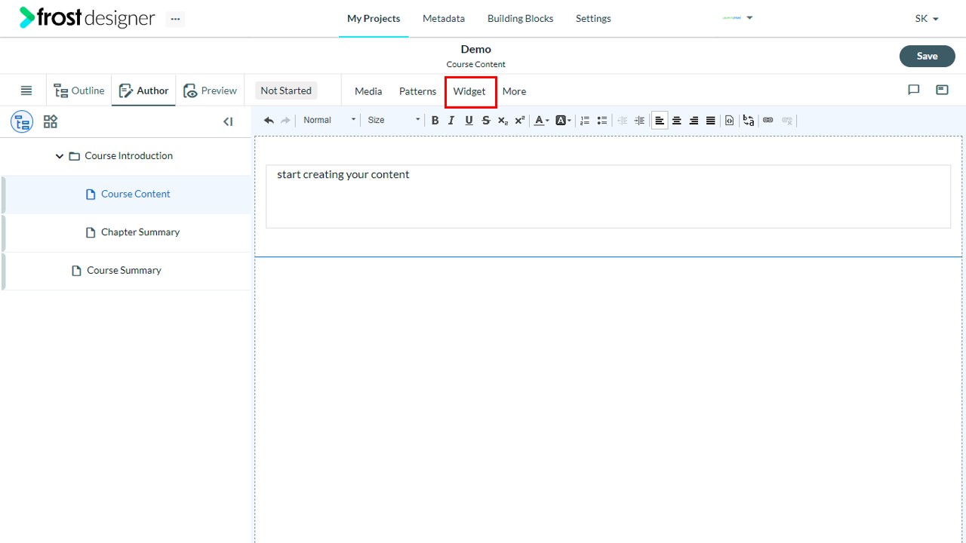The width and height of the screenshot is (966, 543).
Task: Go to Building Blocks
Action: coord(520,18)
